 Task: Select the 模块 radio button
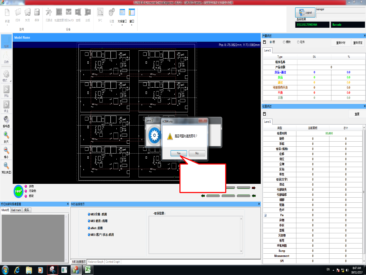[x=284, y=42]
